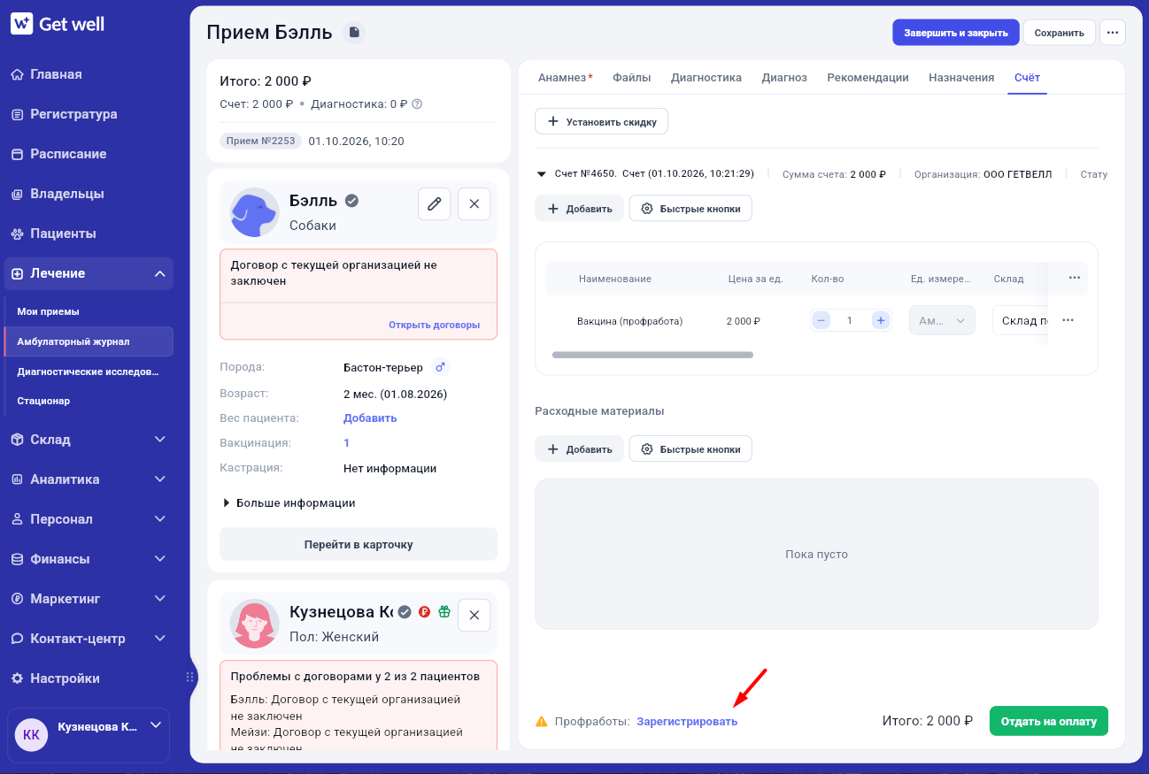Viewport: 1149px width, 774px height.
Task: Decrease quantity with minus button
Action: tap(821, 320)
